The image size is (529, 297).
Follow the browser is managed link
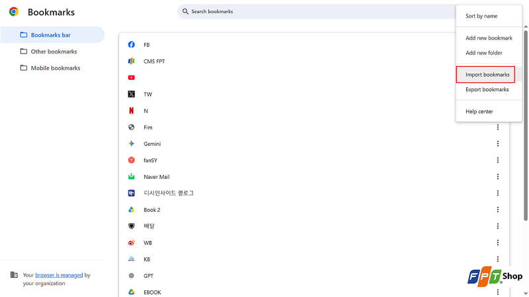(59, 275)
